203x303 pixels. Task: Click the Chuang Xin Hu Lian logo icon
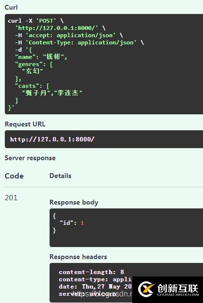(147, 289)
